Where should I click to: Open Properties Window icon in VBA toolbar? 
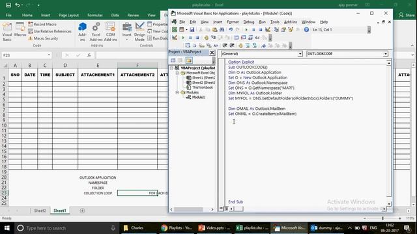tap(283, 30)
